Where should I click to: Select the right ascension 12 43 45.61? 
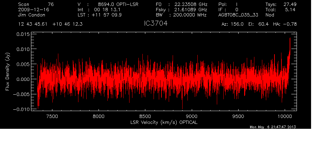pos(33,24)
